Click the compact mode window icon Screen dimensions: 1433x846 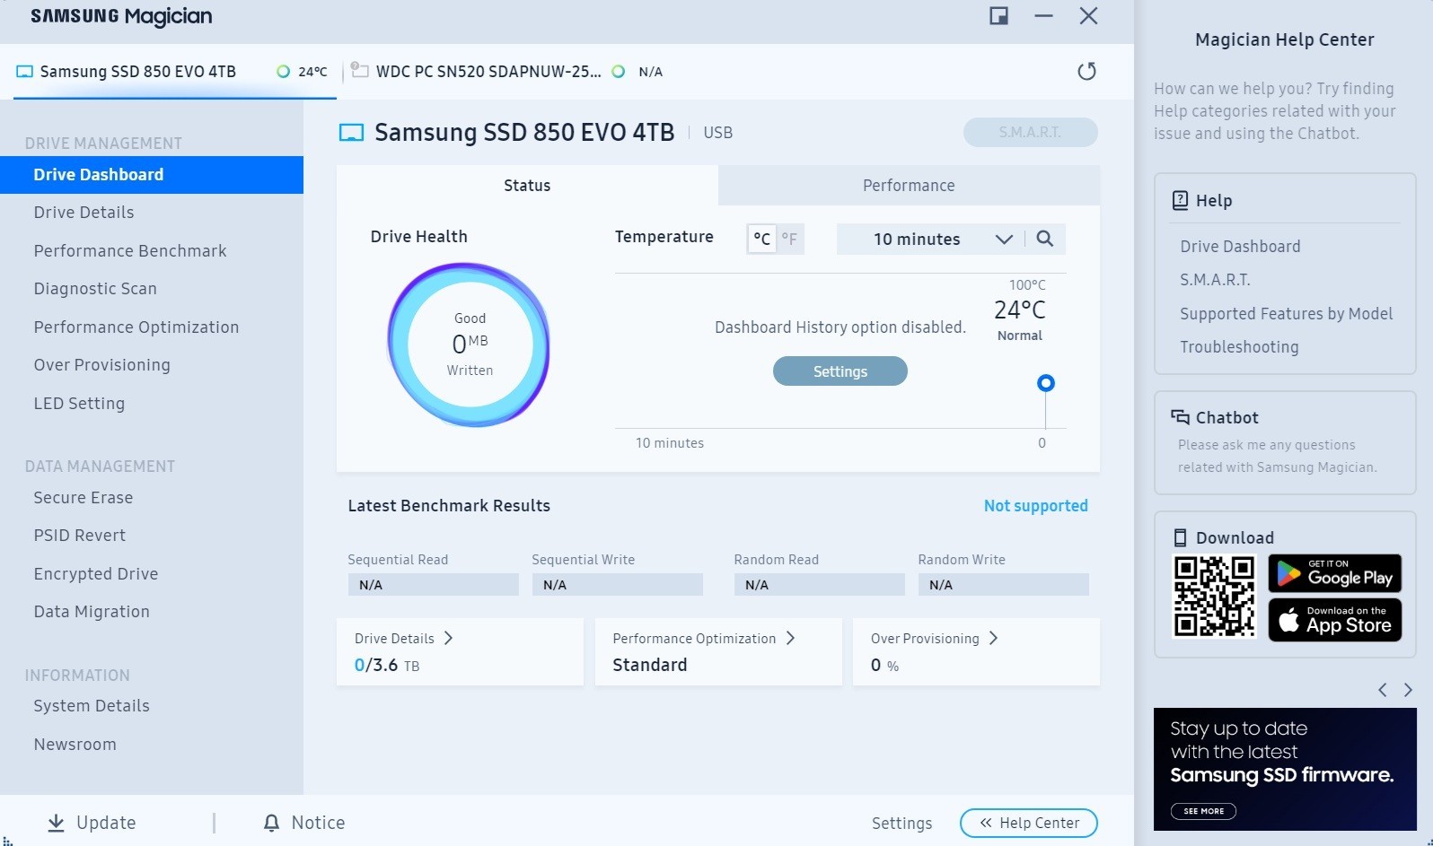click(998, 16)
